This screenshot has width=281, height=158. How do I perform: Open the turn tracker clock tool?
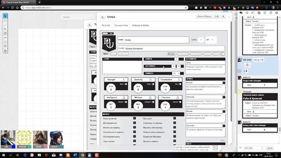point(5,42)
